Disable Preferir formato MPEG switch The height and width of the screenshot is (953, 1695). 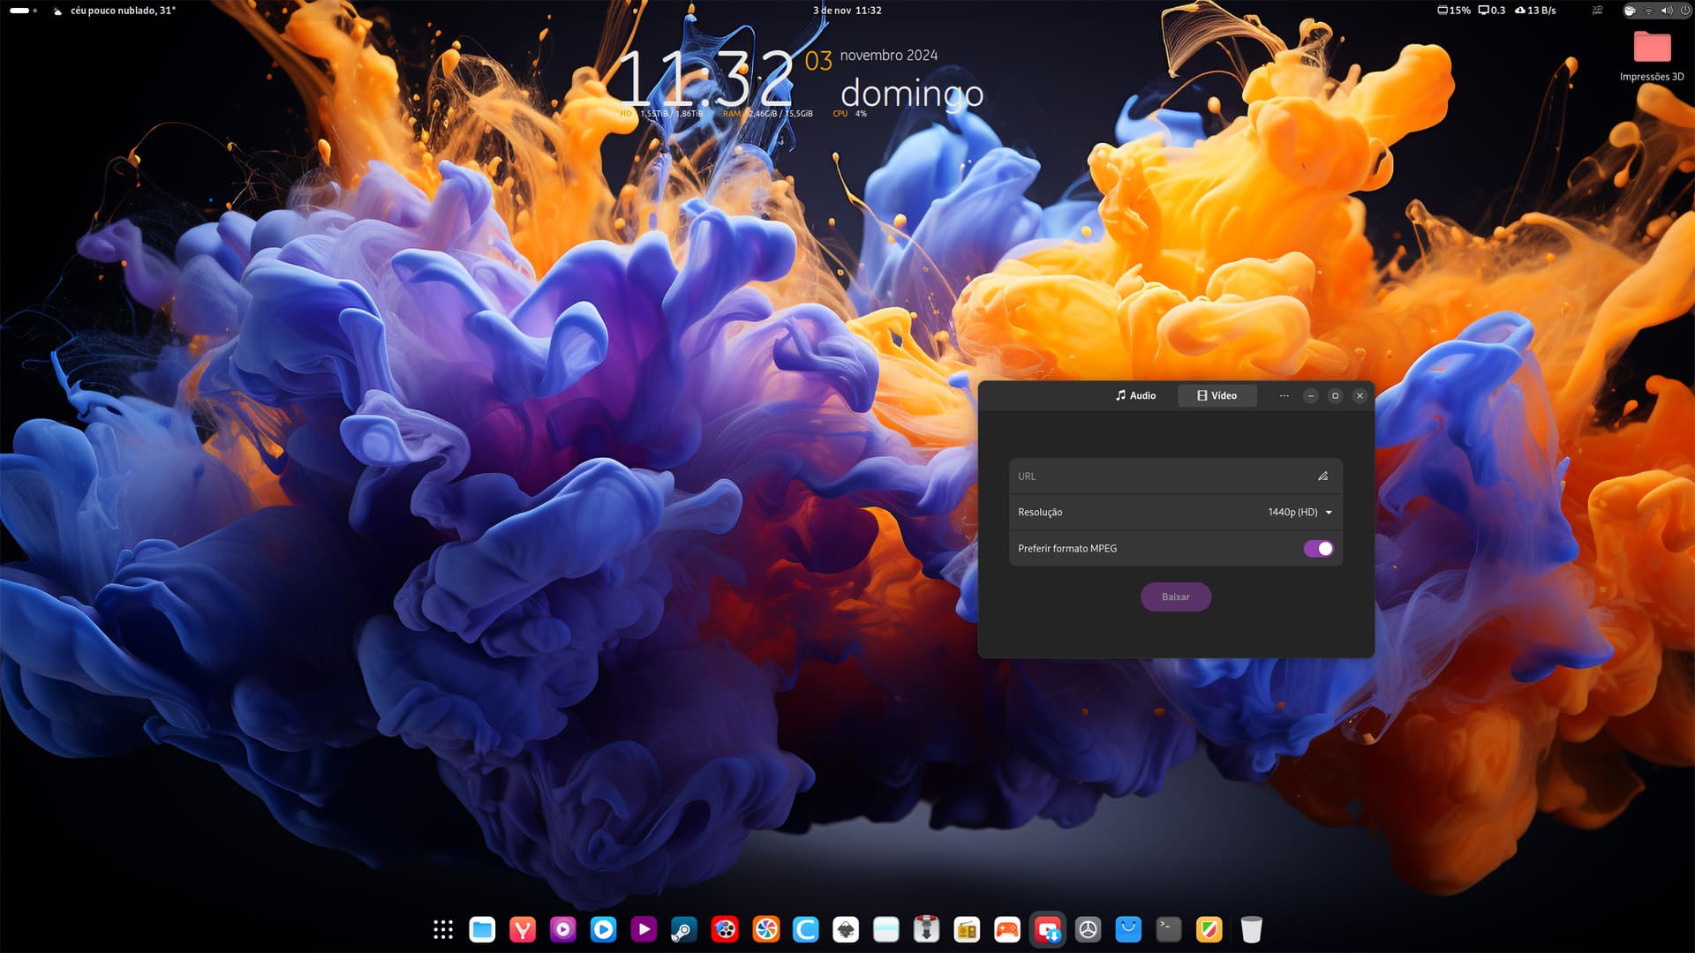click(x=1318, y=549)
